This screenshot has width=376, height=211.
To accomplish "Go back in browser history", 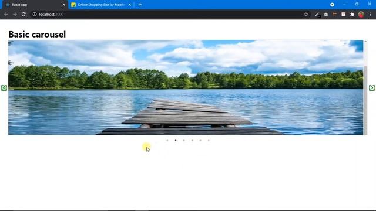I will click(x=6, y=14).
